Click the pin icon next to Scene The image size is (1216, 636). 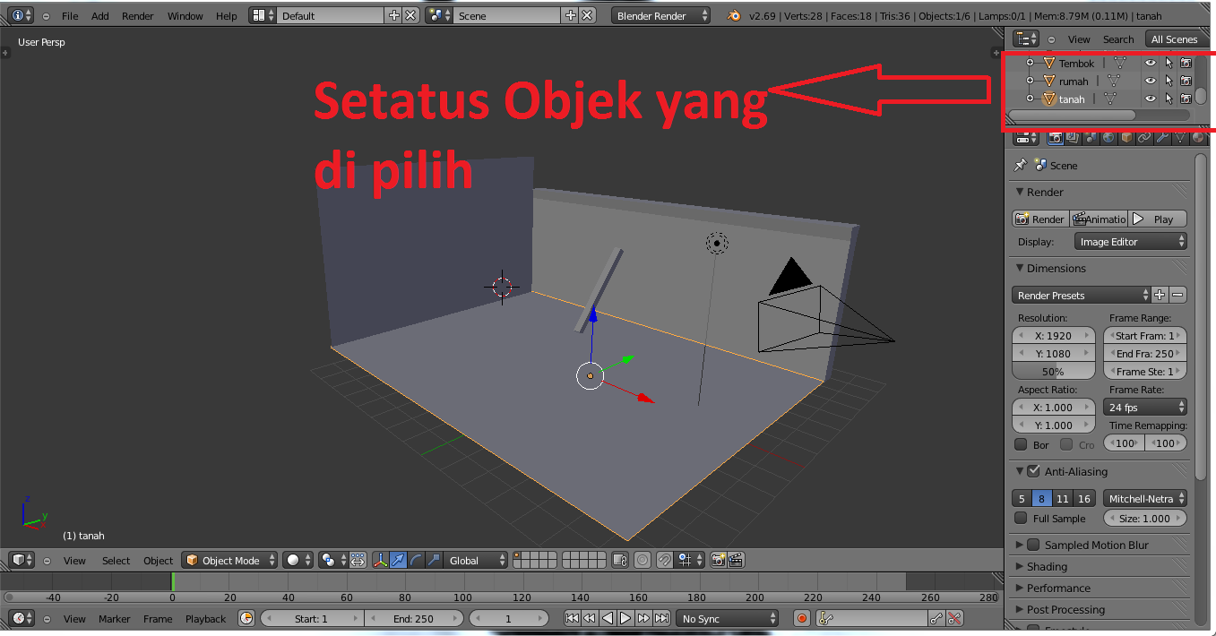[1020, 165]
